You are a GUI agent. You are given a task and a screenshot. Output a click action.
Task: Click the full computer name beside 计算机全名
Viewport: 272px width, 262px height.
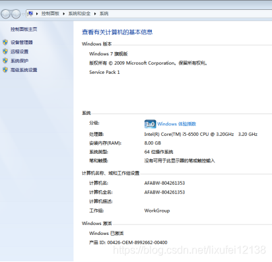click(164, 192)
